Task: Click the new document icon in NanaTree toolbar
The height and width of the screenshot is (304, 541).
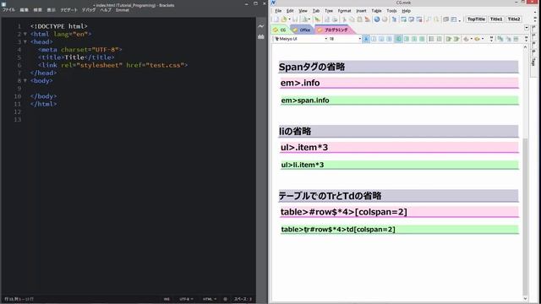Action: (276, 19)
